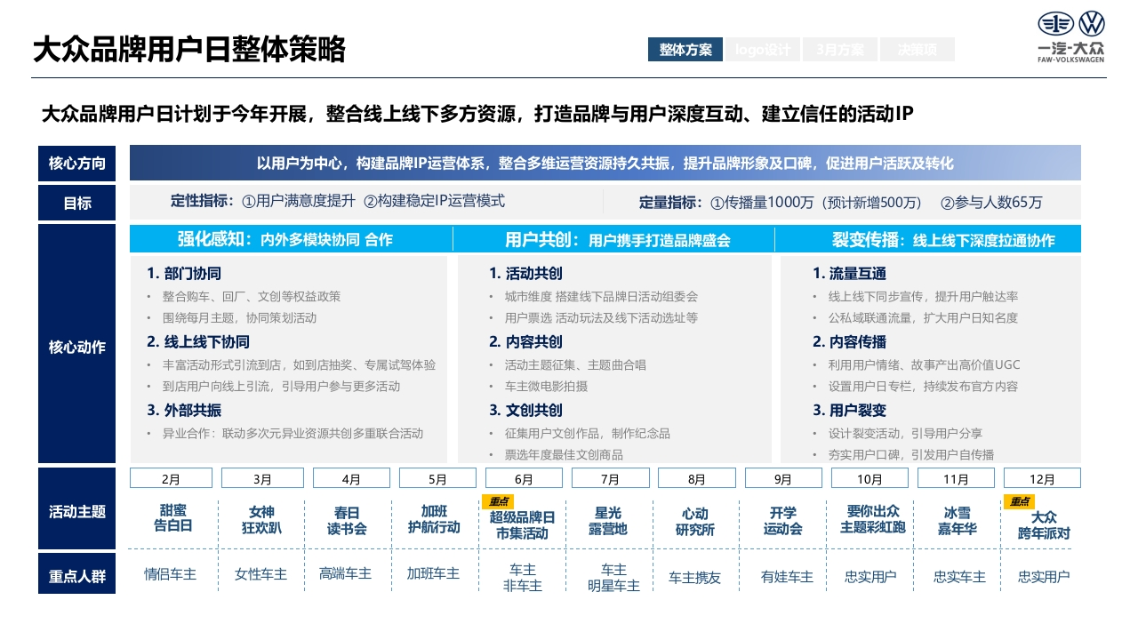Click the 冰雪嘉年华 theme

pos(957,521)
